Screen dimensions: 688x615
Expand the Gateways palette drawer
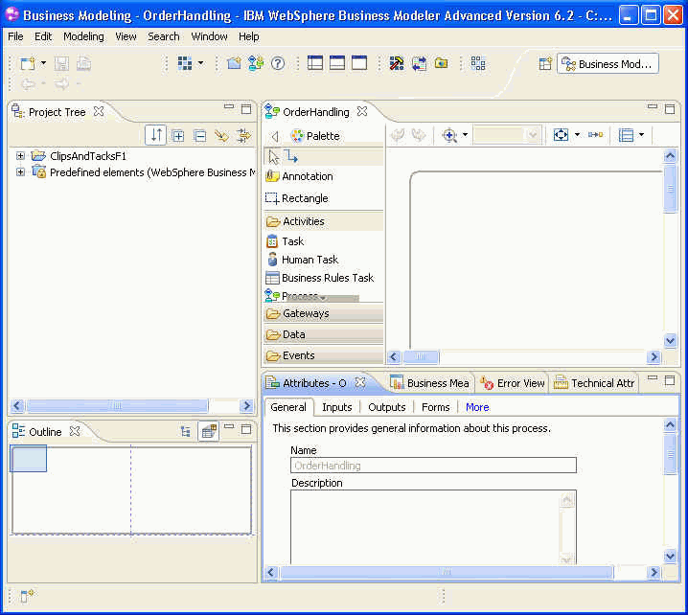[x=305, y=313]
